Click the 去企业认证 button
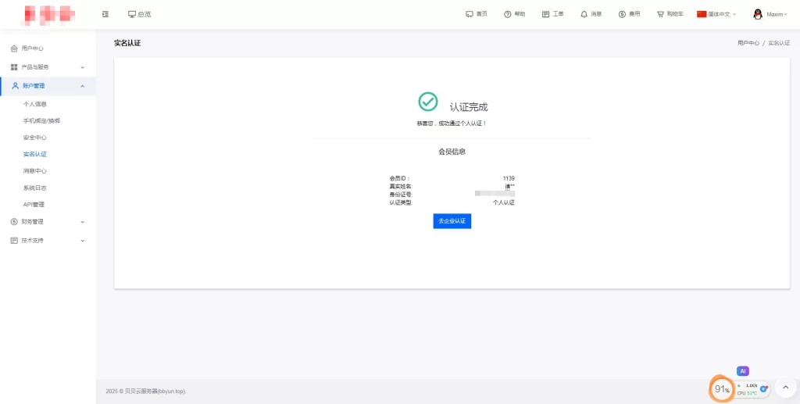Screen dimensions: 800x404 [452, 221]
